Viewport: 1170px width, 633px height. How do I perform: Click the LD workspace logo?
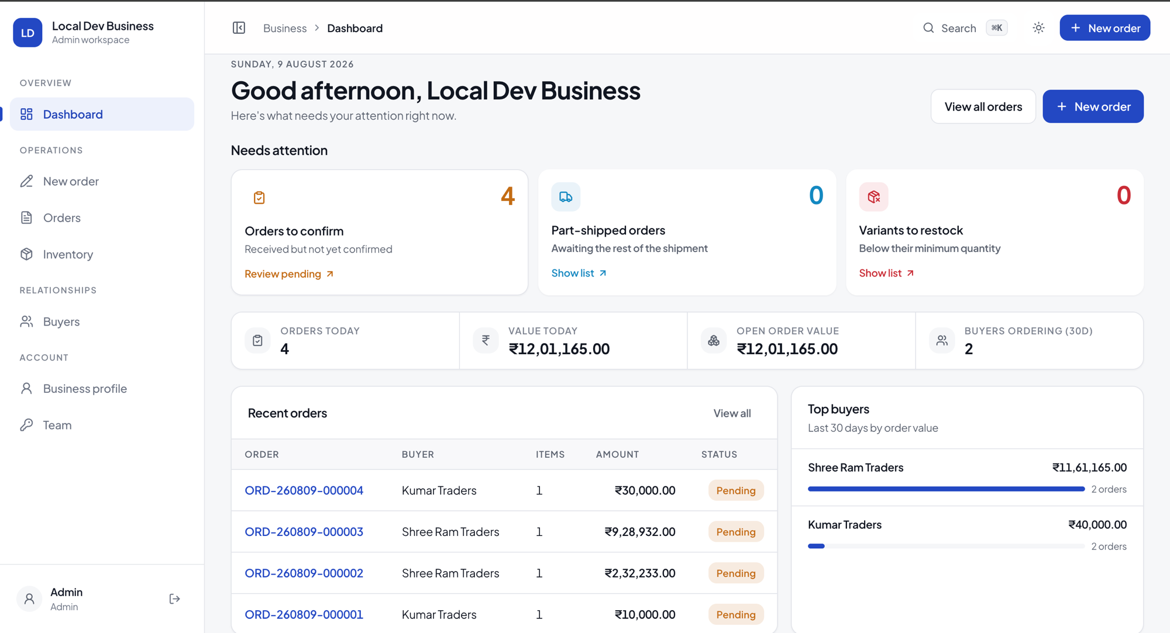[27, 32]
